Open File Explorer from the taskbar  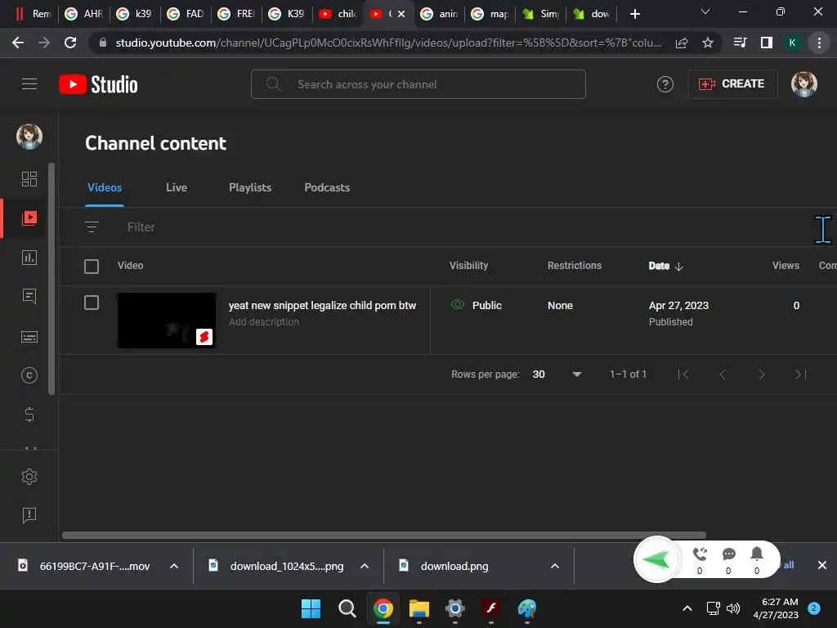(x=419, y=608)
